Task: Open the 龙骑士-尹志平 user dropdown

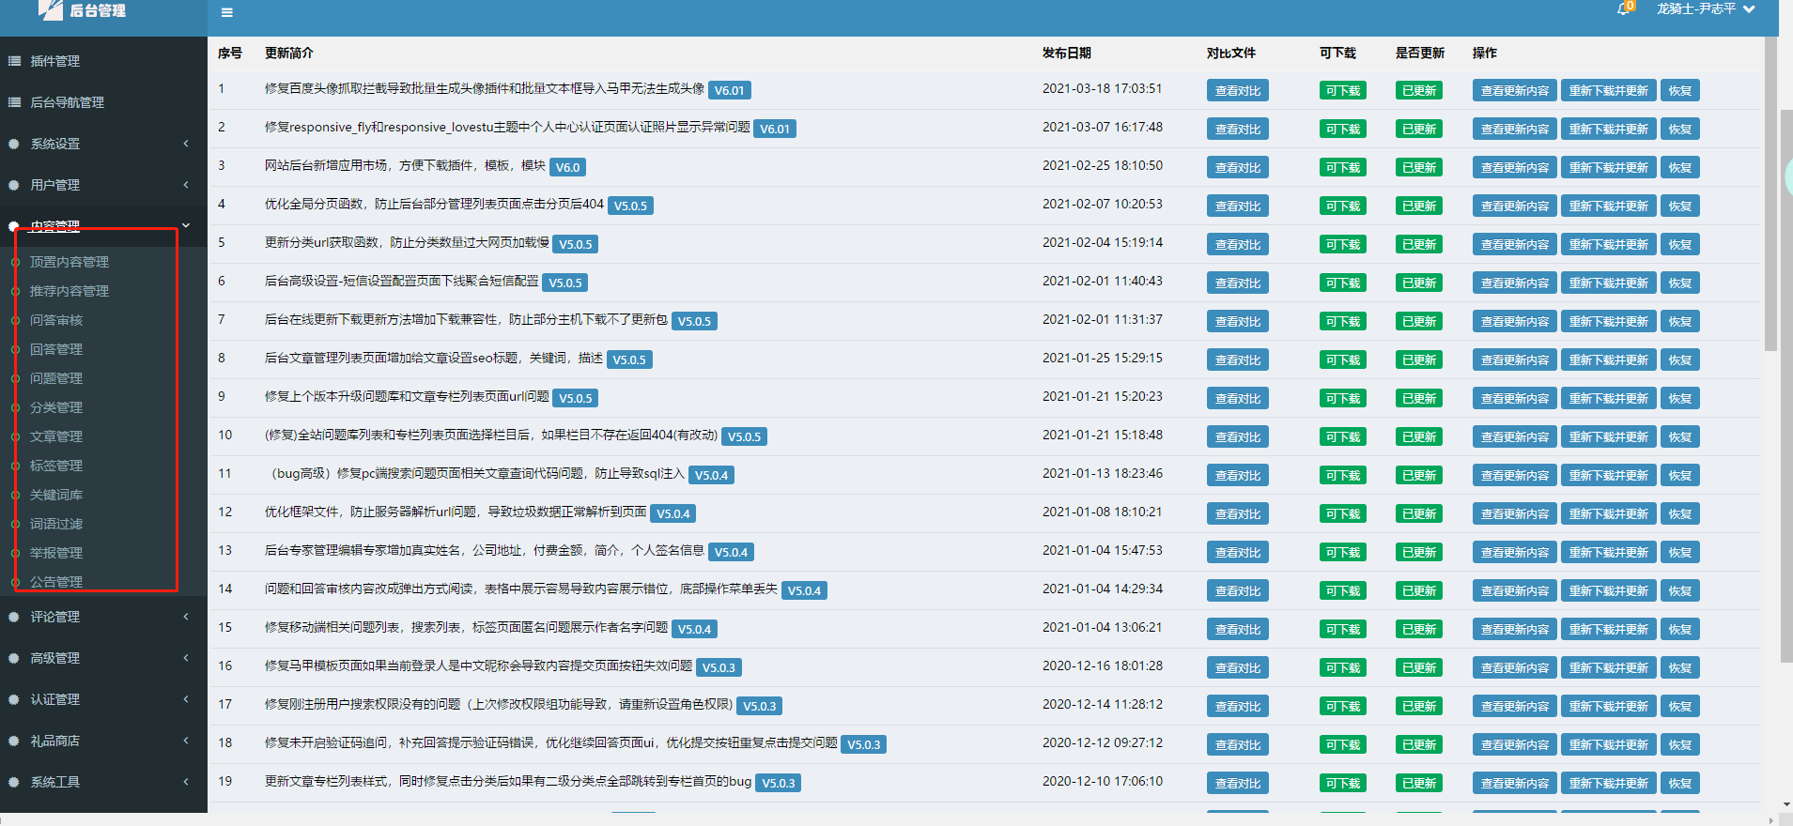Action: click(1705, 9)
